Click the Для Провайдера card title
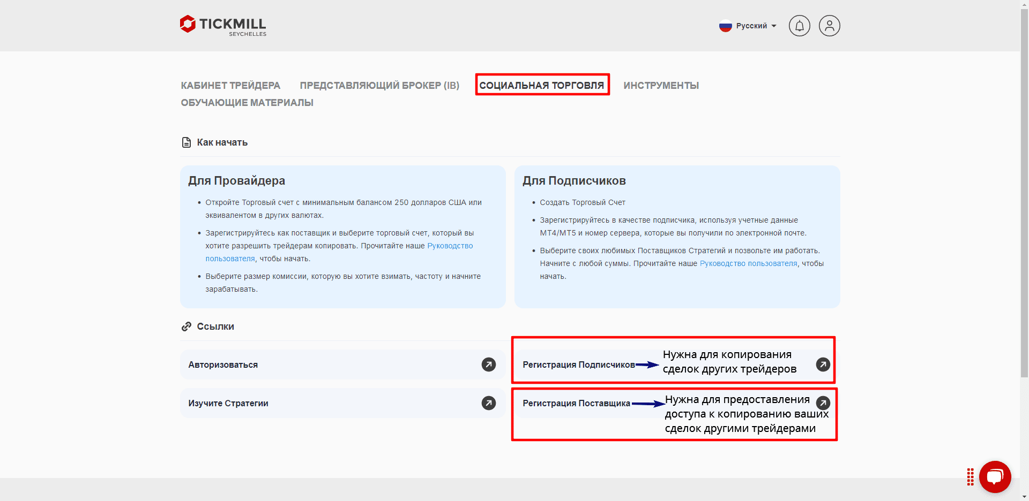This screenshot has width=1029, height=501. 236,181
